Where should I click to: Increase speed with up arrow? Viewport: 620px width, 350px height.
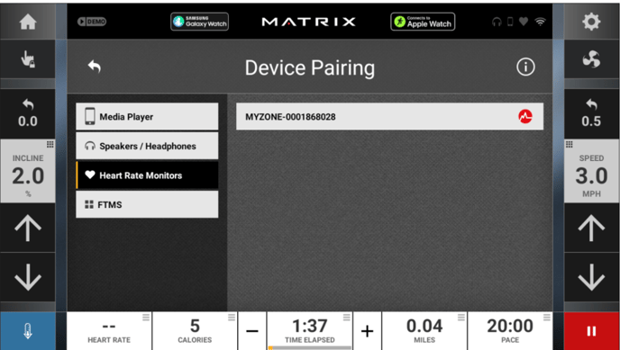click(x=591, y=228)
